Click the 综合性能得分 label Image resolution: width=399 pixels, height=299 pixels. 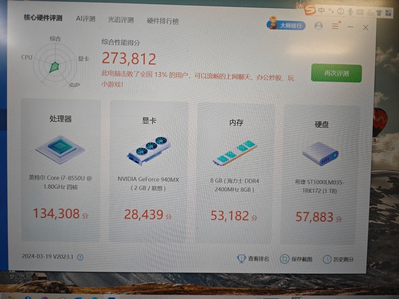121,42
